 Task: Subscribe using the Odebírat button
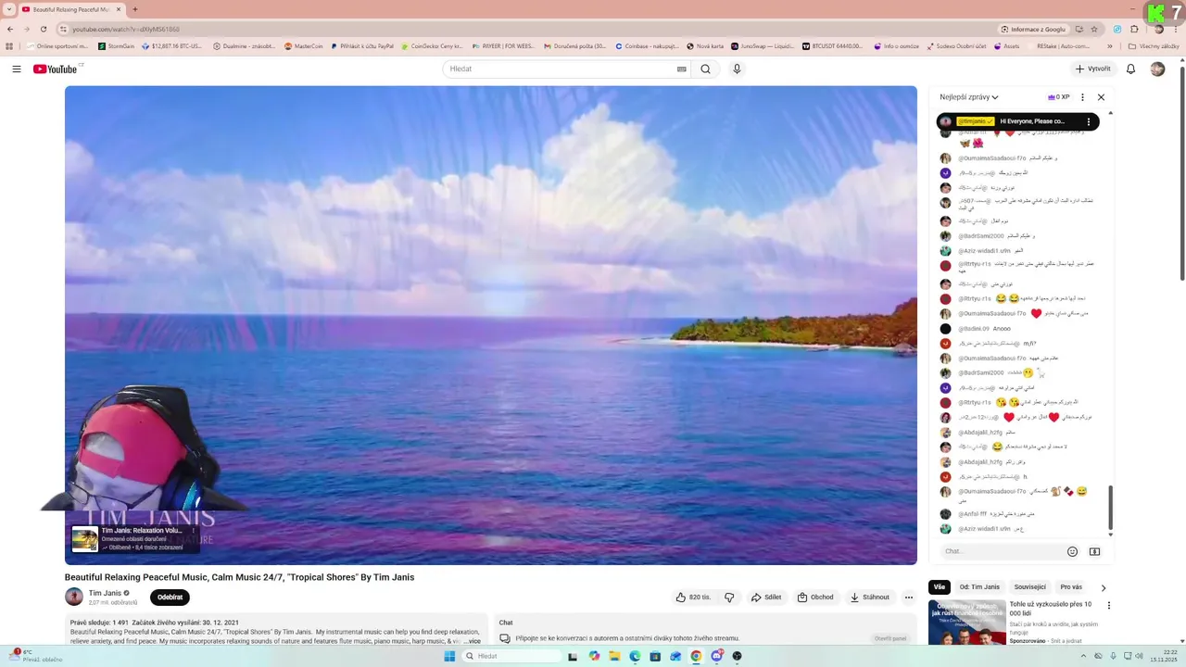170,598
